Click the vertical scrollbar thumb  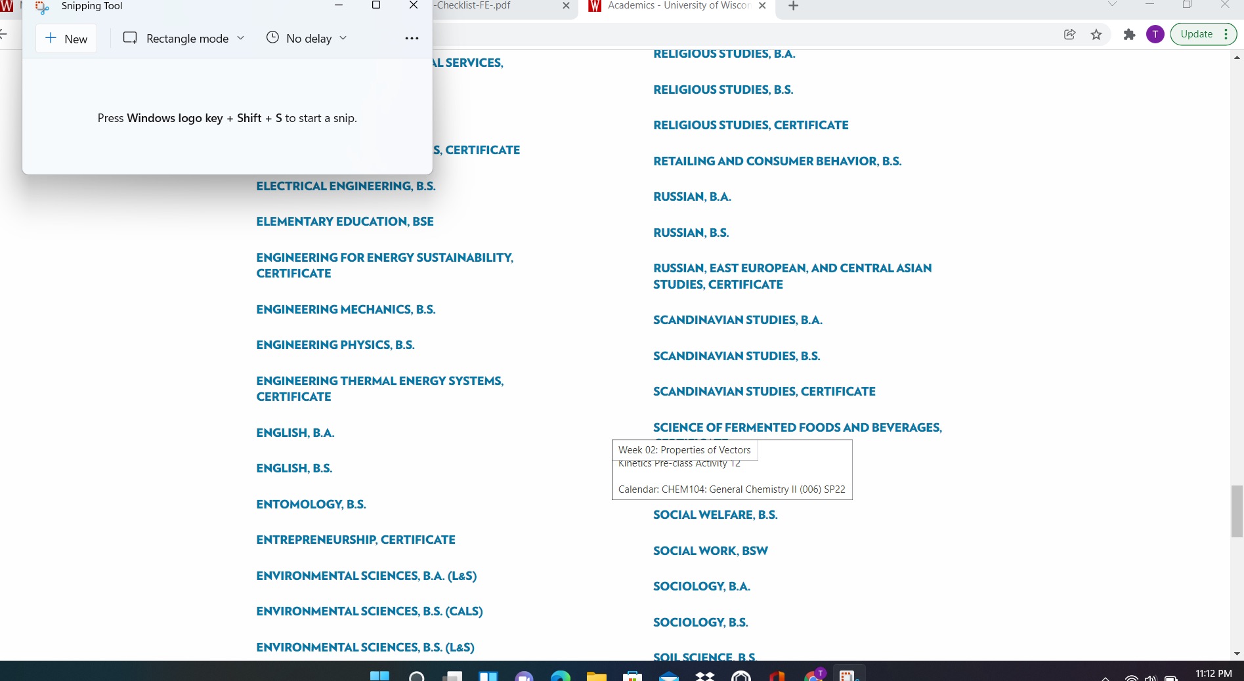click(1237, 511)
